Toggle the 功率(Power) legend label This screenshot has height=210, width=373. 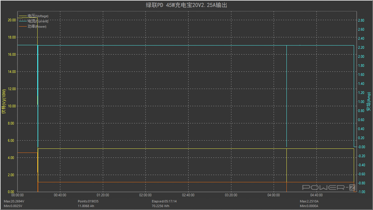37,26
